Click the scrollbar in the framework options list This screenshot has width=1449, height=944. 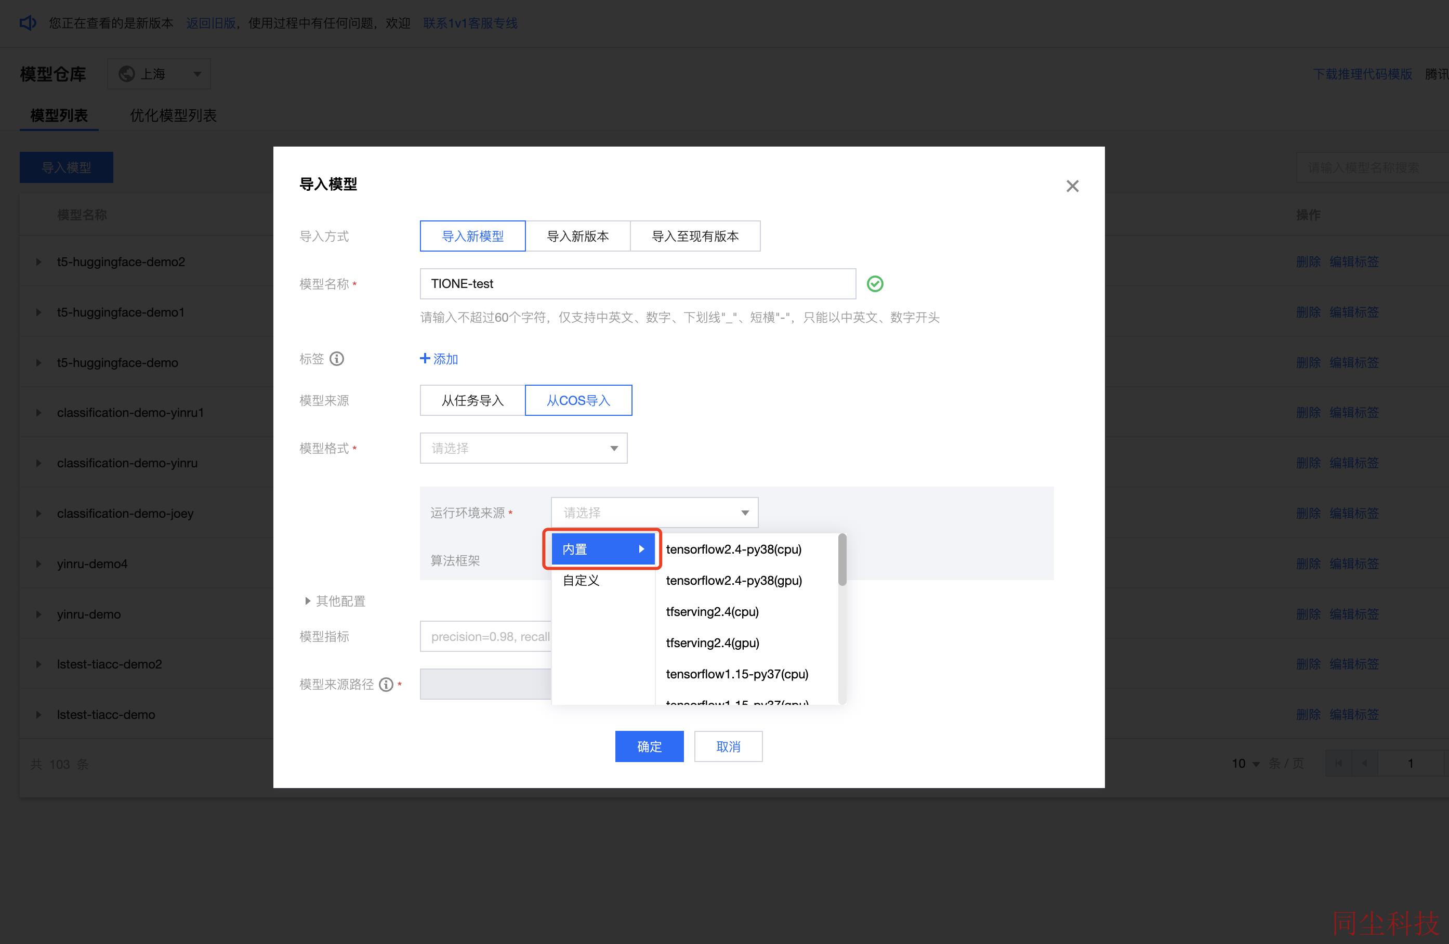click(842, 560)
